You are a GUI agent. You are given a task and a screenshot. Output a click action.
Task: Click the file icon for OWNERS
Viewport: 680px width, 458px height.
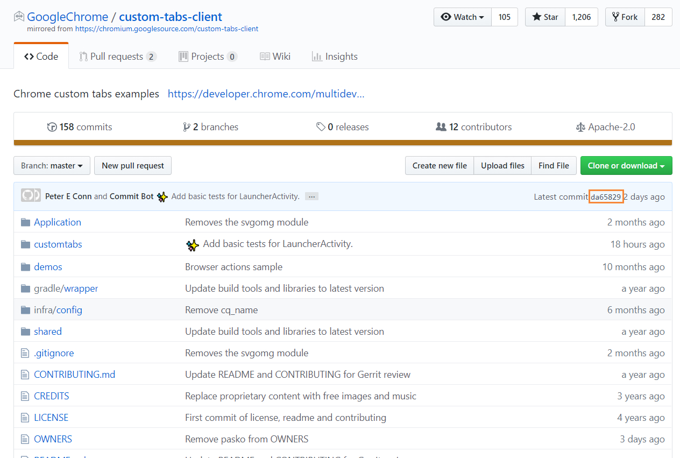point(25,439)
